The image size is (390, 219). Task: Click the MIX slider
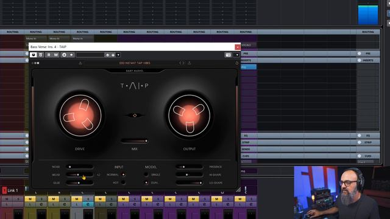coord(135,141)
